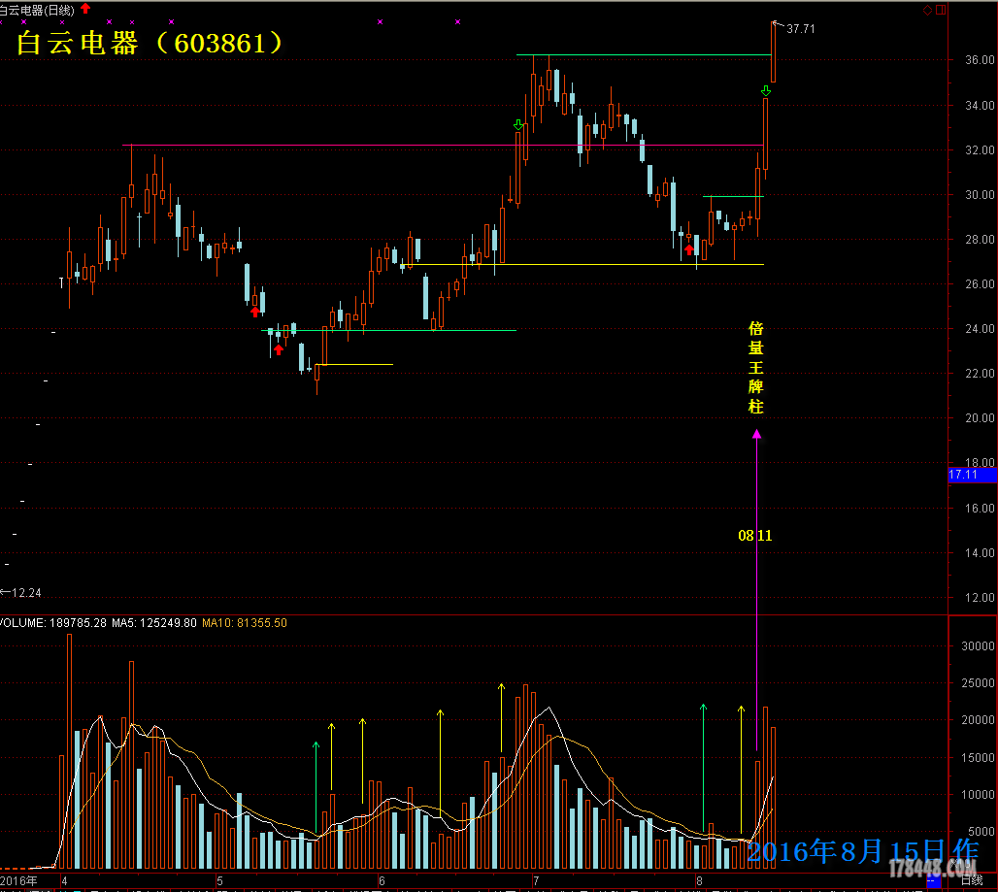The image size is (998, 892).
Task: Click the 20000 volume axis label
Action: (x=978, y=719)
